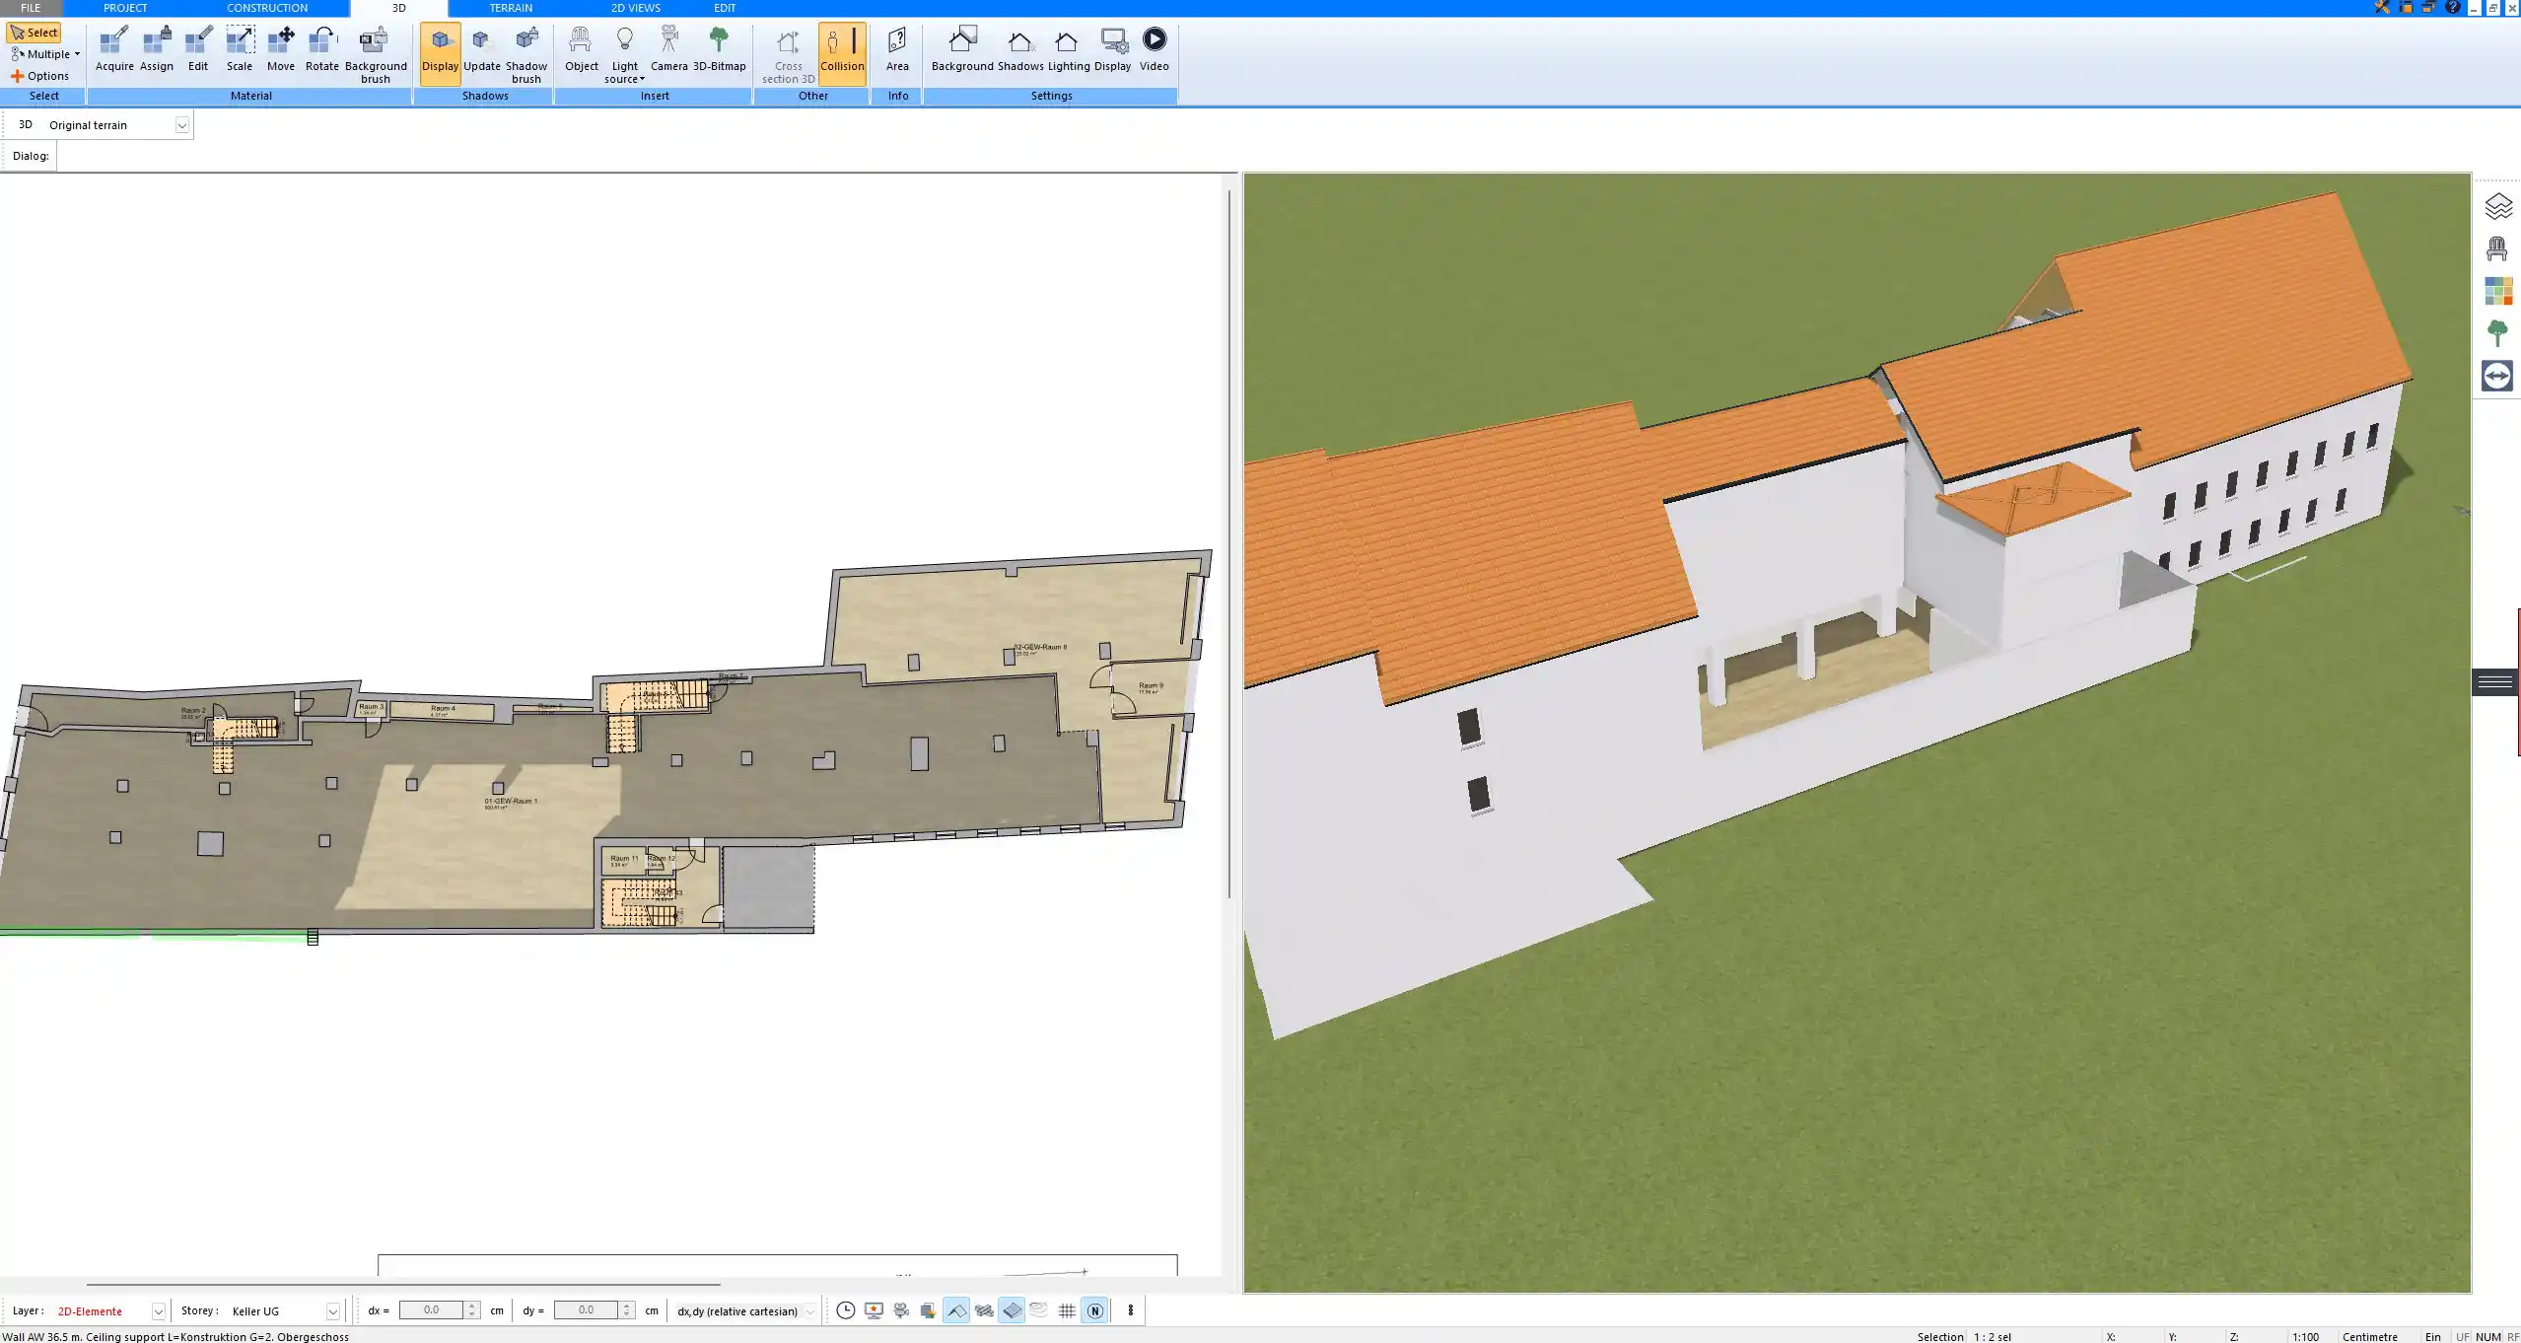Click the dx value input field
The width and height of the screenshot is (2521, 1343).
(x=431, y=1310)
